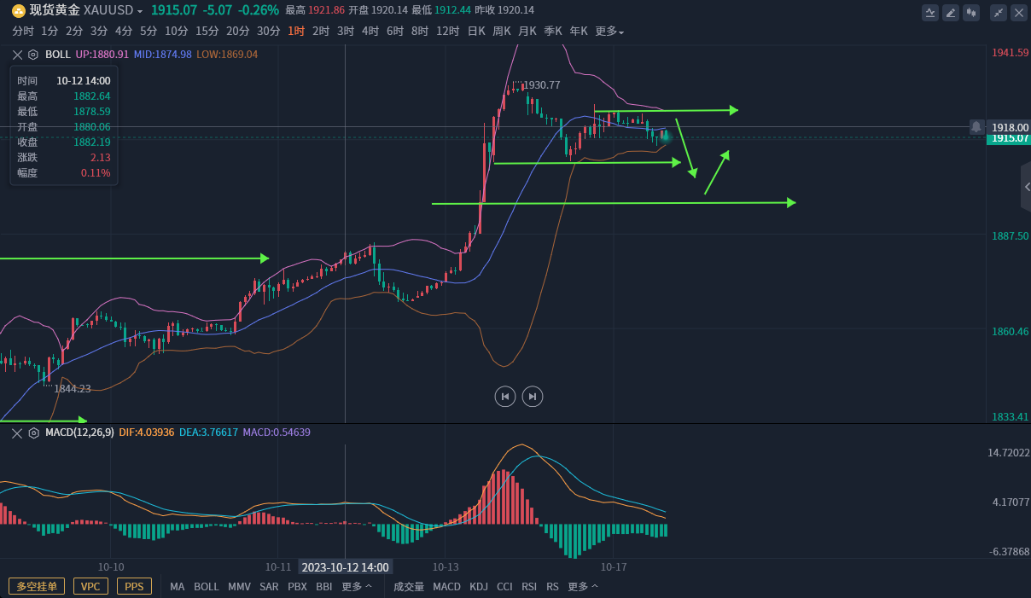Click the 10-13 date marker on axis

coord(446,566)
